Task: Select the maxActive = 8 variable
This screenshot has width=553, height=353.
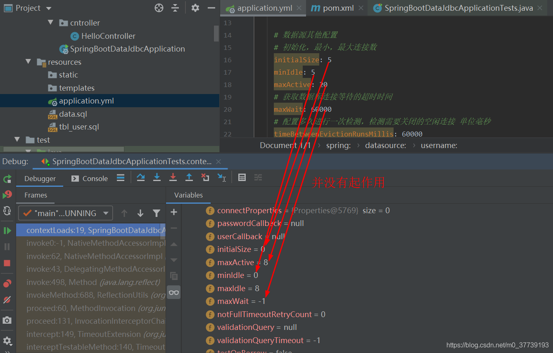Action: (243, 262)
